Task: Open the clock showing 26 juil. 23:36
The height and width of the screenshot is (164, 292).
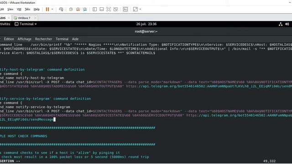Action: click(x=146, y=24)
